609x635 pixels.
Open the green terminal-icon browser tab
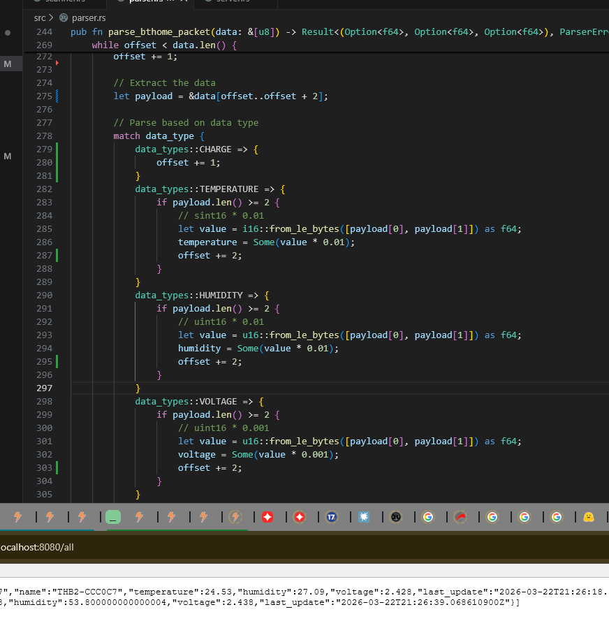(113, 517)
